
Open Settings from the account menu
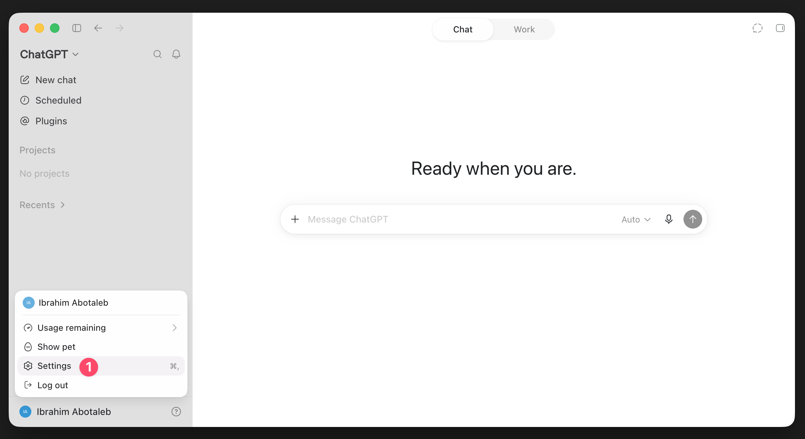[x=101, y=366]
